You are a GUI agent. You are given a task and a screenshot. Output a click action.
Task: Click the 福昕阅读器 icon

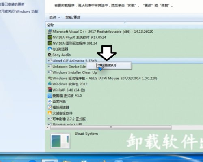50,107
